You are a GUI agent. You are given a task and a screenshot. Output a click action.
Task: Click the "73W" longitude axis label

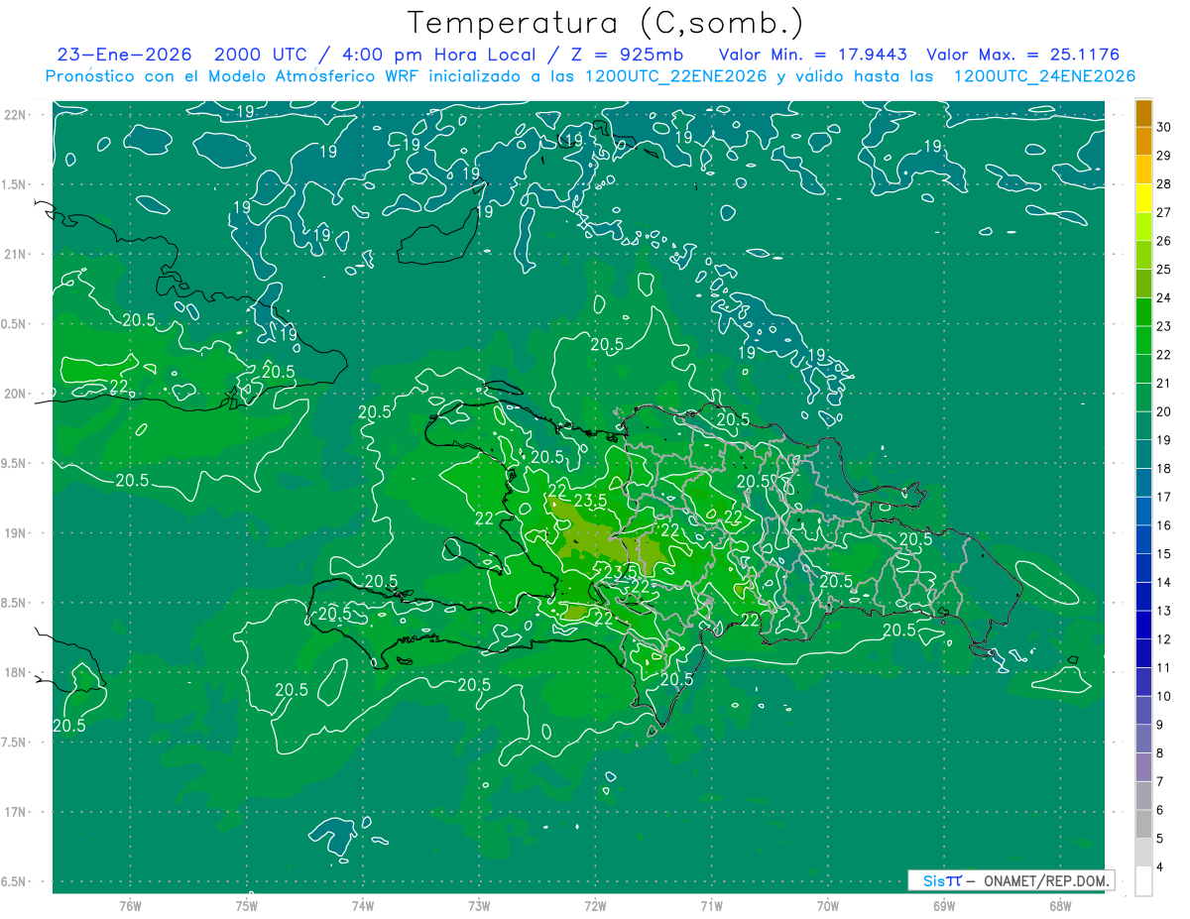[x=479, y=905]
